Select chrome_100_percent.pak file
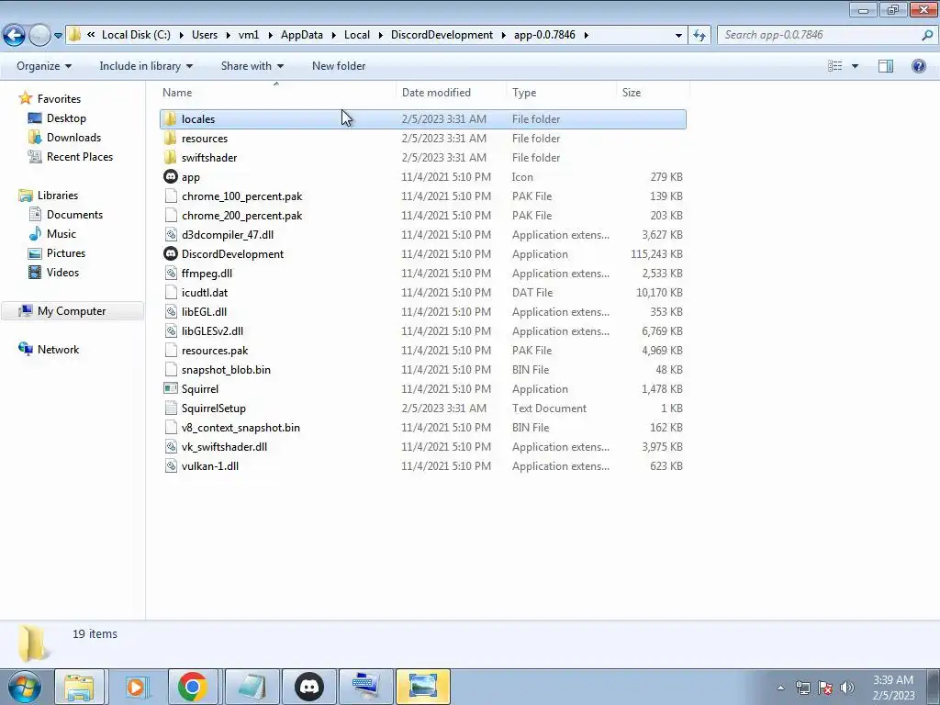Screen dimensions: 940x705 tap(241, 196)
